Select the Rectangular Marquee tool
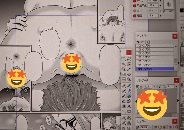 (x=123, y=59)
